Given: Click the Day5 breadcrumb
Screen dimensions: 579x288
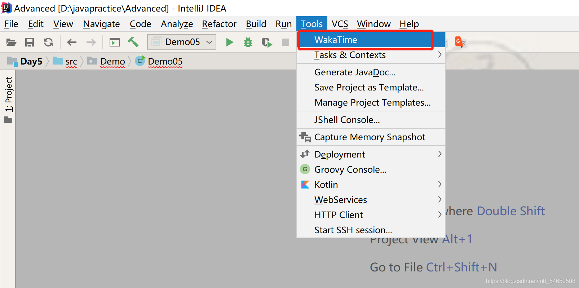Looking at the screenshot, I should 25,61.
